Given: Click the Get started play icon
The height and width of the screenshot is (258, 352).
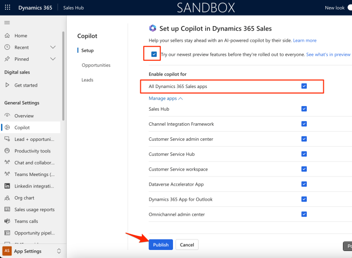Looking at the screenshot, I should click(7, 85).
